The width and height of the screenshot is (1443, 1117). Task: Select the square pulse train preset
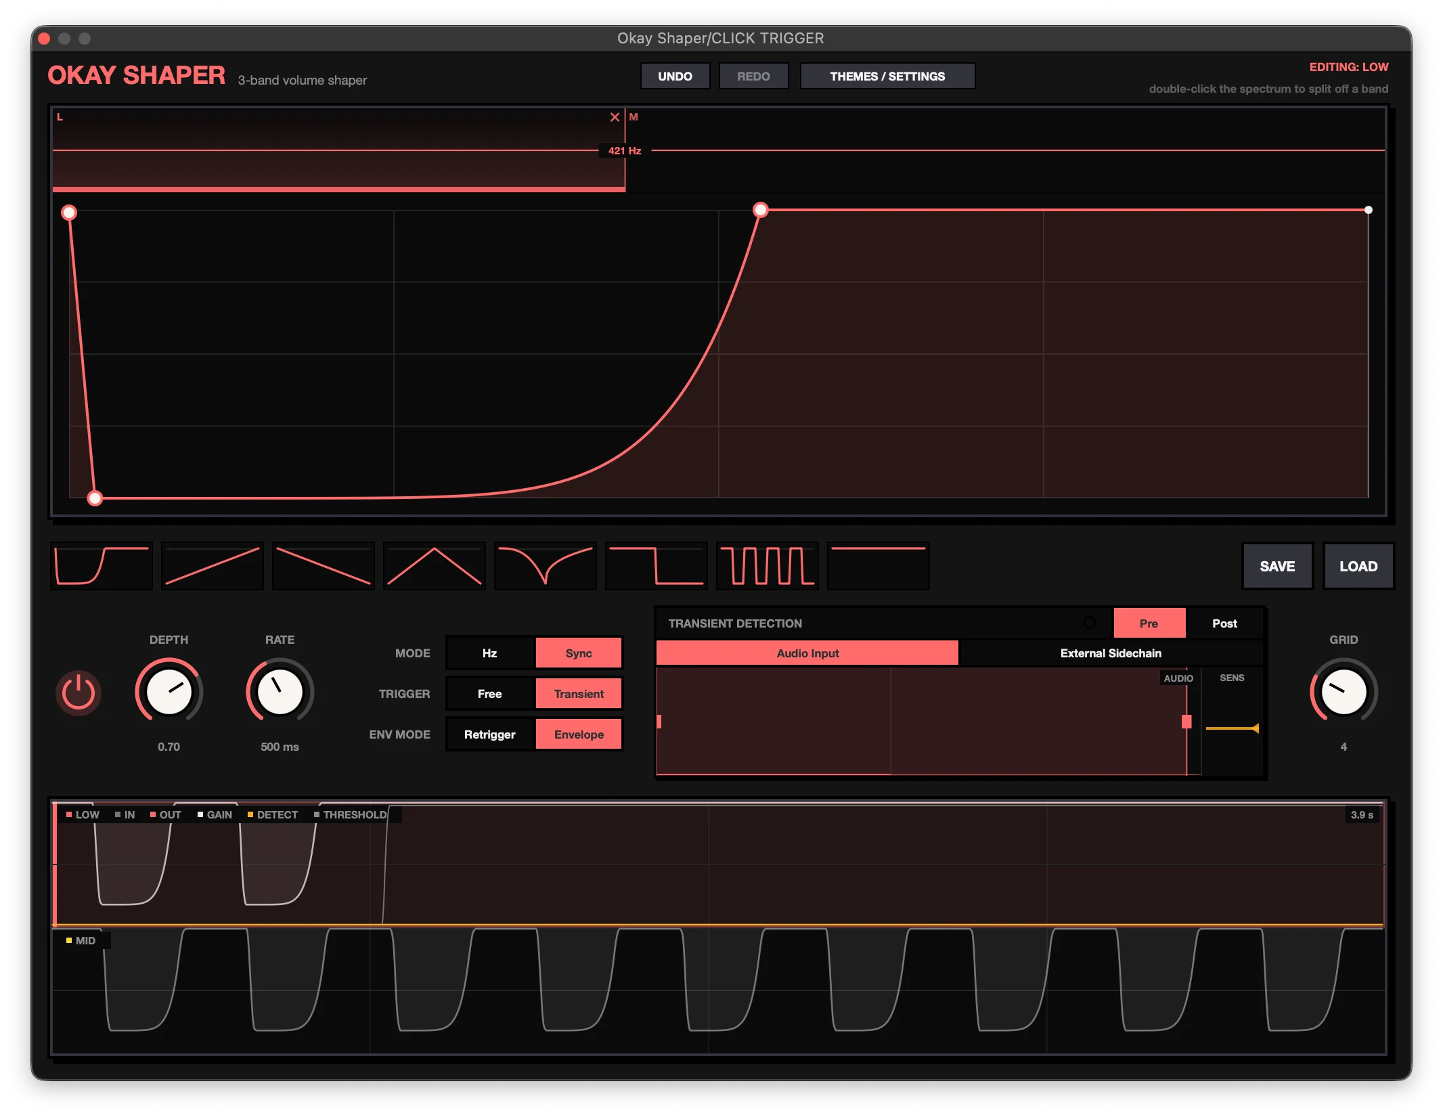click(x=768, y=566)
